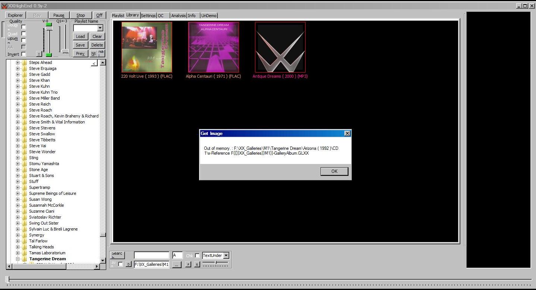
Task: Enable the Double quality checkbox
Action: pos(24,27)
